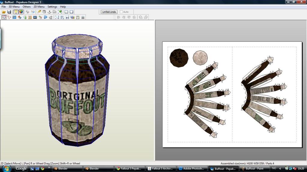The width and height of the screenshot is (307, 172).
Task: Click the green cube with corner marks icon
Action: pos(60,12)
